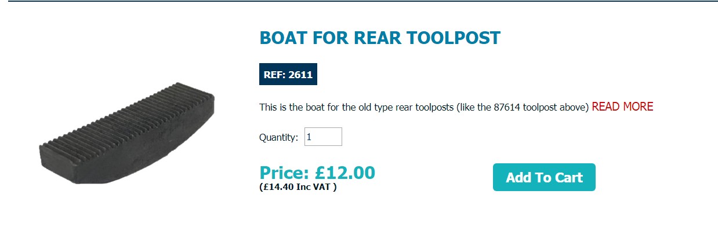This screenshot has width=718, height=249.
Task: Click the £14.40 Inc VAT note
Action: (298, 187)
